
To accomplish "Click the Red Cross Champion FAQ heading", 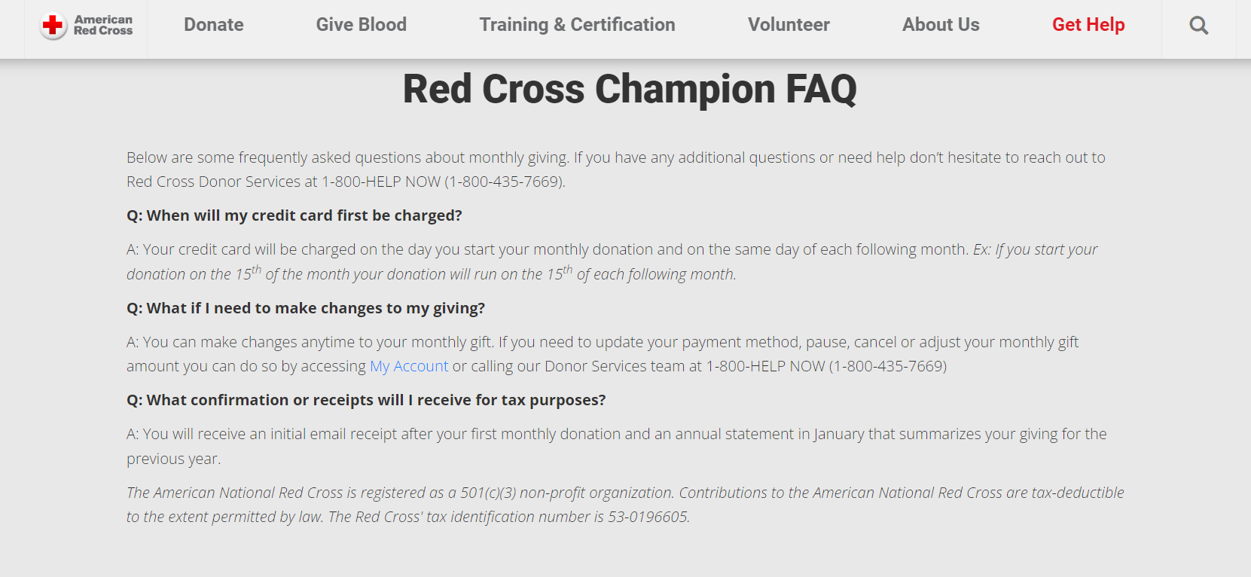I will (x=630, y=89).
